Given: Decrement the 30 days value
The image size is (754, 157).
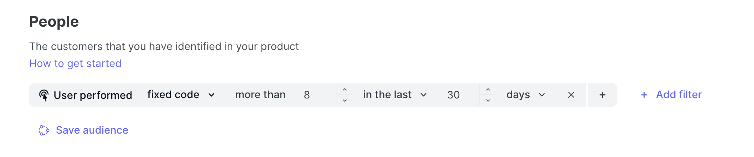Looking at the screenshot, I should click(488, 100).
